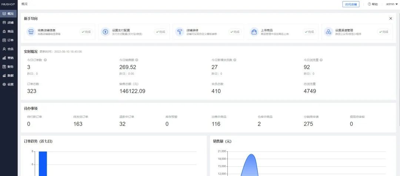The height and width of the screenshot is (176, 400).
Task: Click the yen icon of 设置支付配置
Action: point(105,32)
